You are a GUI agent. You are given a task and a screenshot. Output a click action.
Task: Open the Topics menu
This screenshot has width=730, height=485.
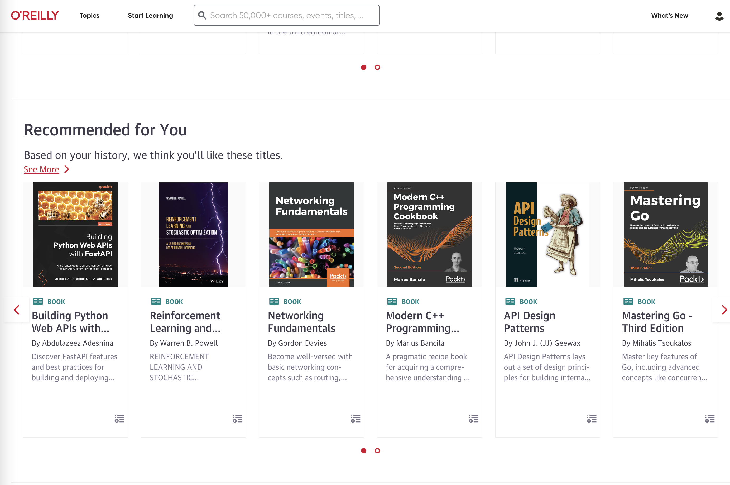coord(89,16)
